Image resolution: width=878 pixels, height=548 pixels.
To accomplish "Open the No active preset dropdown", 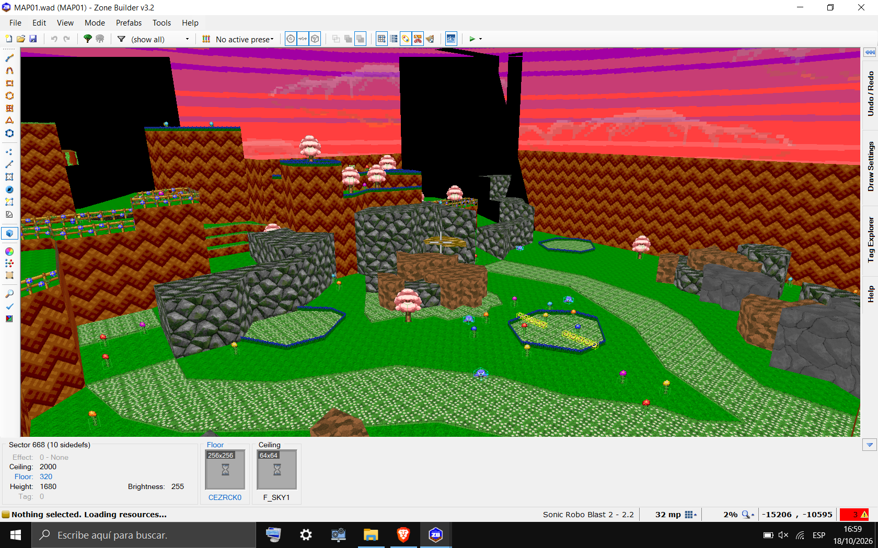I will tap(238, 39).
